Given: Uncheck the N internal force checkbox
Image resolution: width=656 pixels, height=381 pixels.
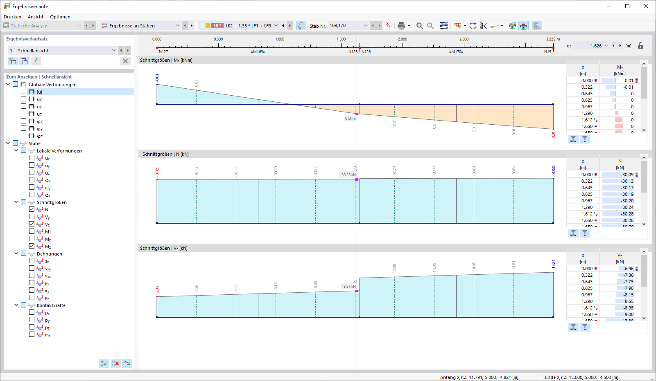Looking at the screenshot, I should 32,209.
